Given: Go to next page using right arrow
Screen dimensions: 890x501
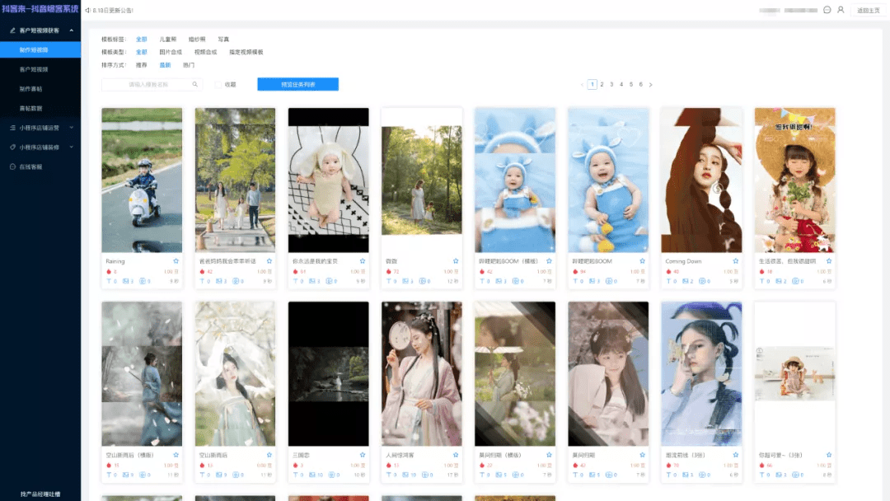Looking at the screenshot, I should (x=650, y=84).
